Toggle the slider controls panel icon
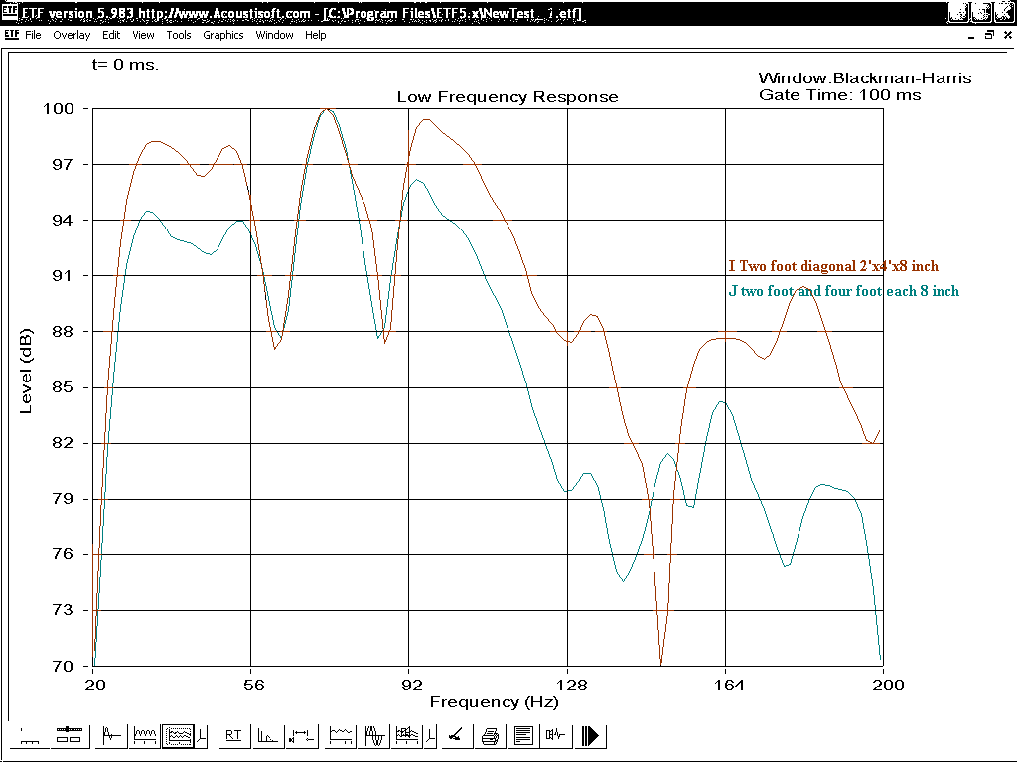This screenshot has height=763, width=1017. pos(68,736)
